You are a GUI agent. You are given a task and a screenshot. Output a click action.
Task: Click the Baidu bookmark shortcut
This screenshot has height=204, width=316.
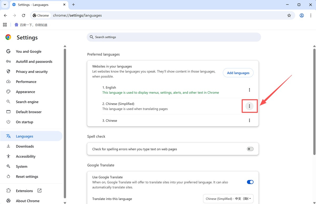31,25
